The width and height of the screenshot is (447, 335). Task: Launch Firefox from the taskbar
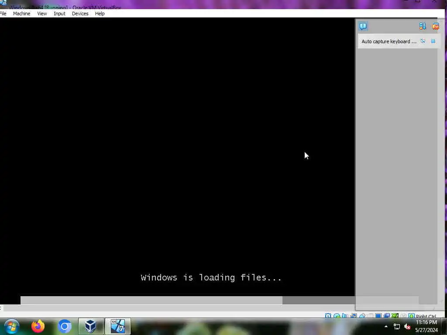(x=38, y=326)
